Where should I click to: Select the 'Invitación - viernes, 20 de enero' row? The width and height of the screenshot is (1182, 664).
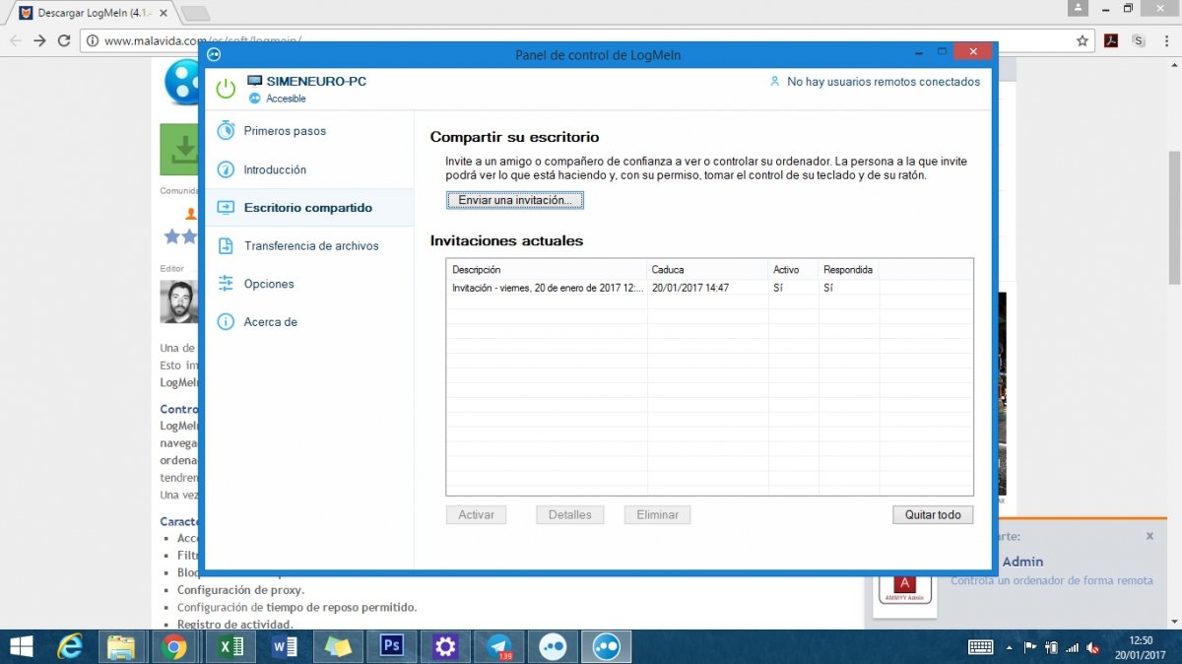tap(709, 288)
